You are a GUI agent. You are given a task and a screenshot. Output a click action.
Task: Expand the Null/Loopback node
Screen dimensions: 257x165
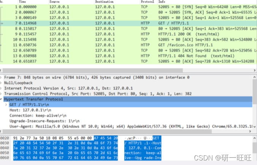(1, 83)
